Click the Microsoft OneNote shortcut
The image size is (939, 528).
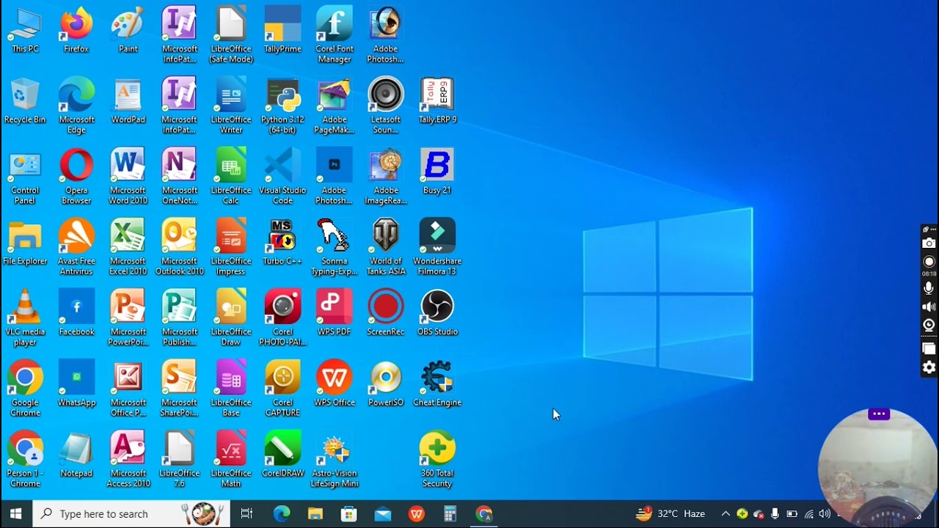[180, 177]
